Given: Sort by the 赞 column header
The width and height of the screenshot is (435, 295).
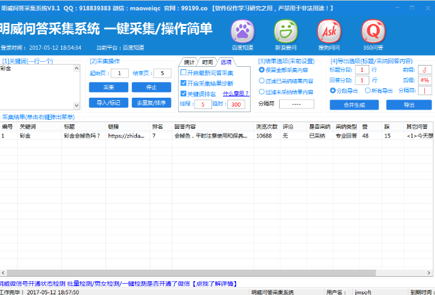Looking at the screenshot, I should click(371, 127).
